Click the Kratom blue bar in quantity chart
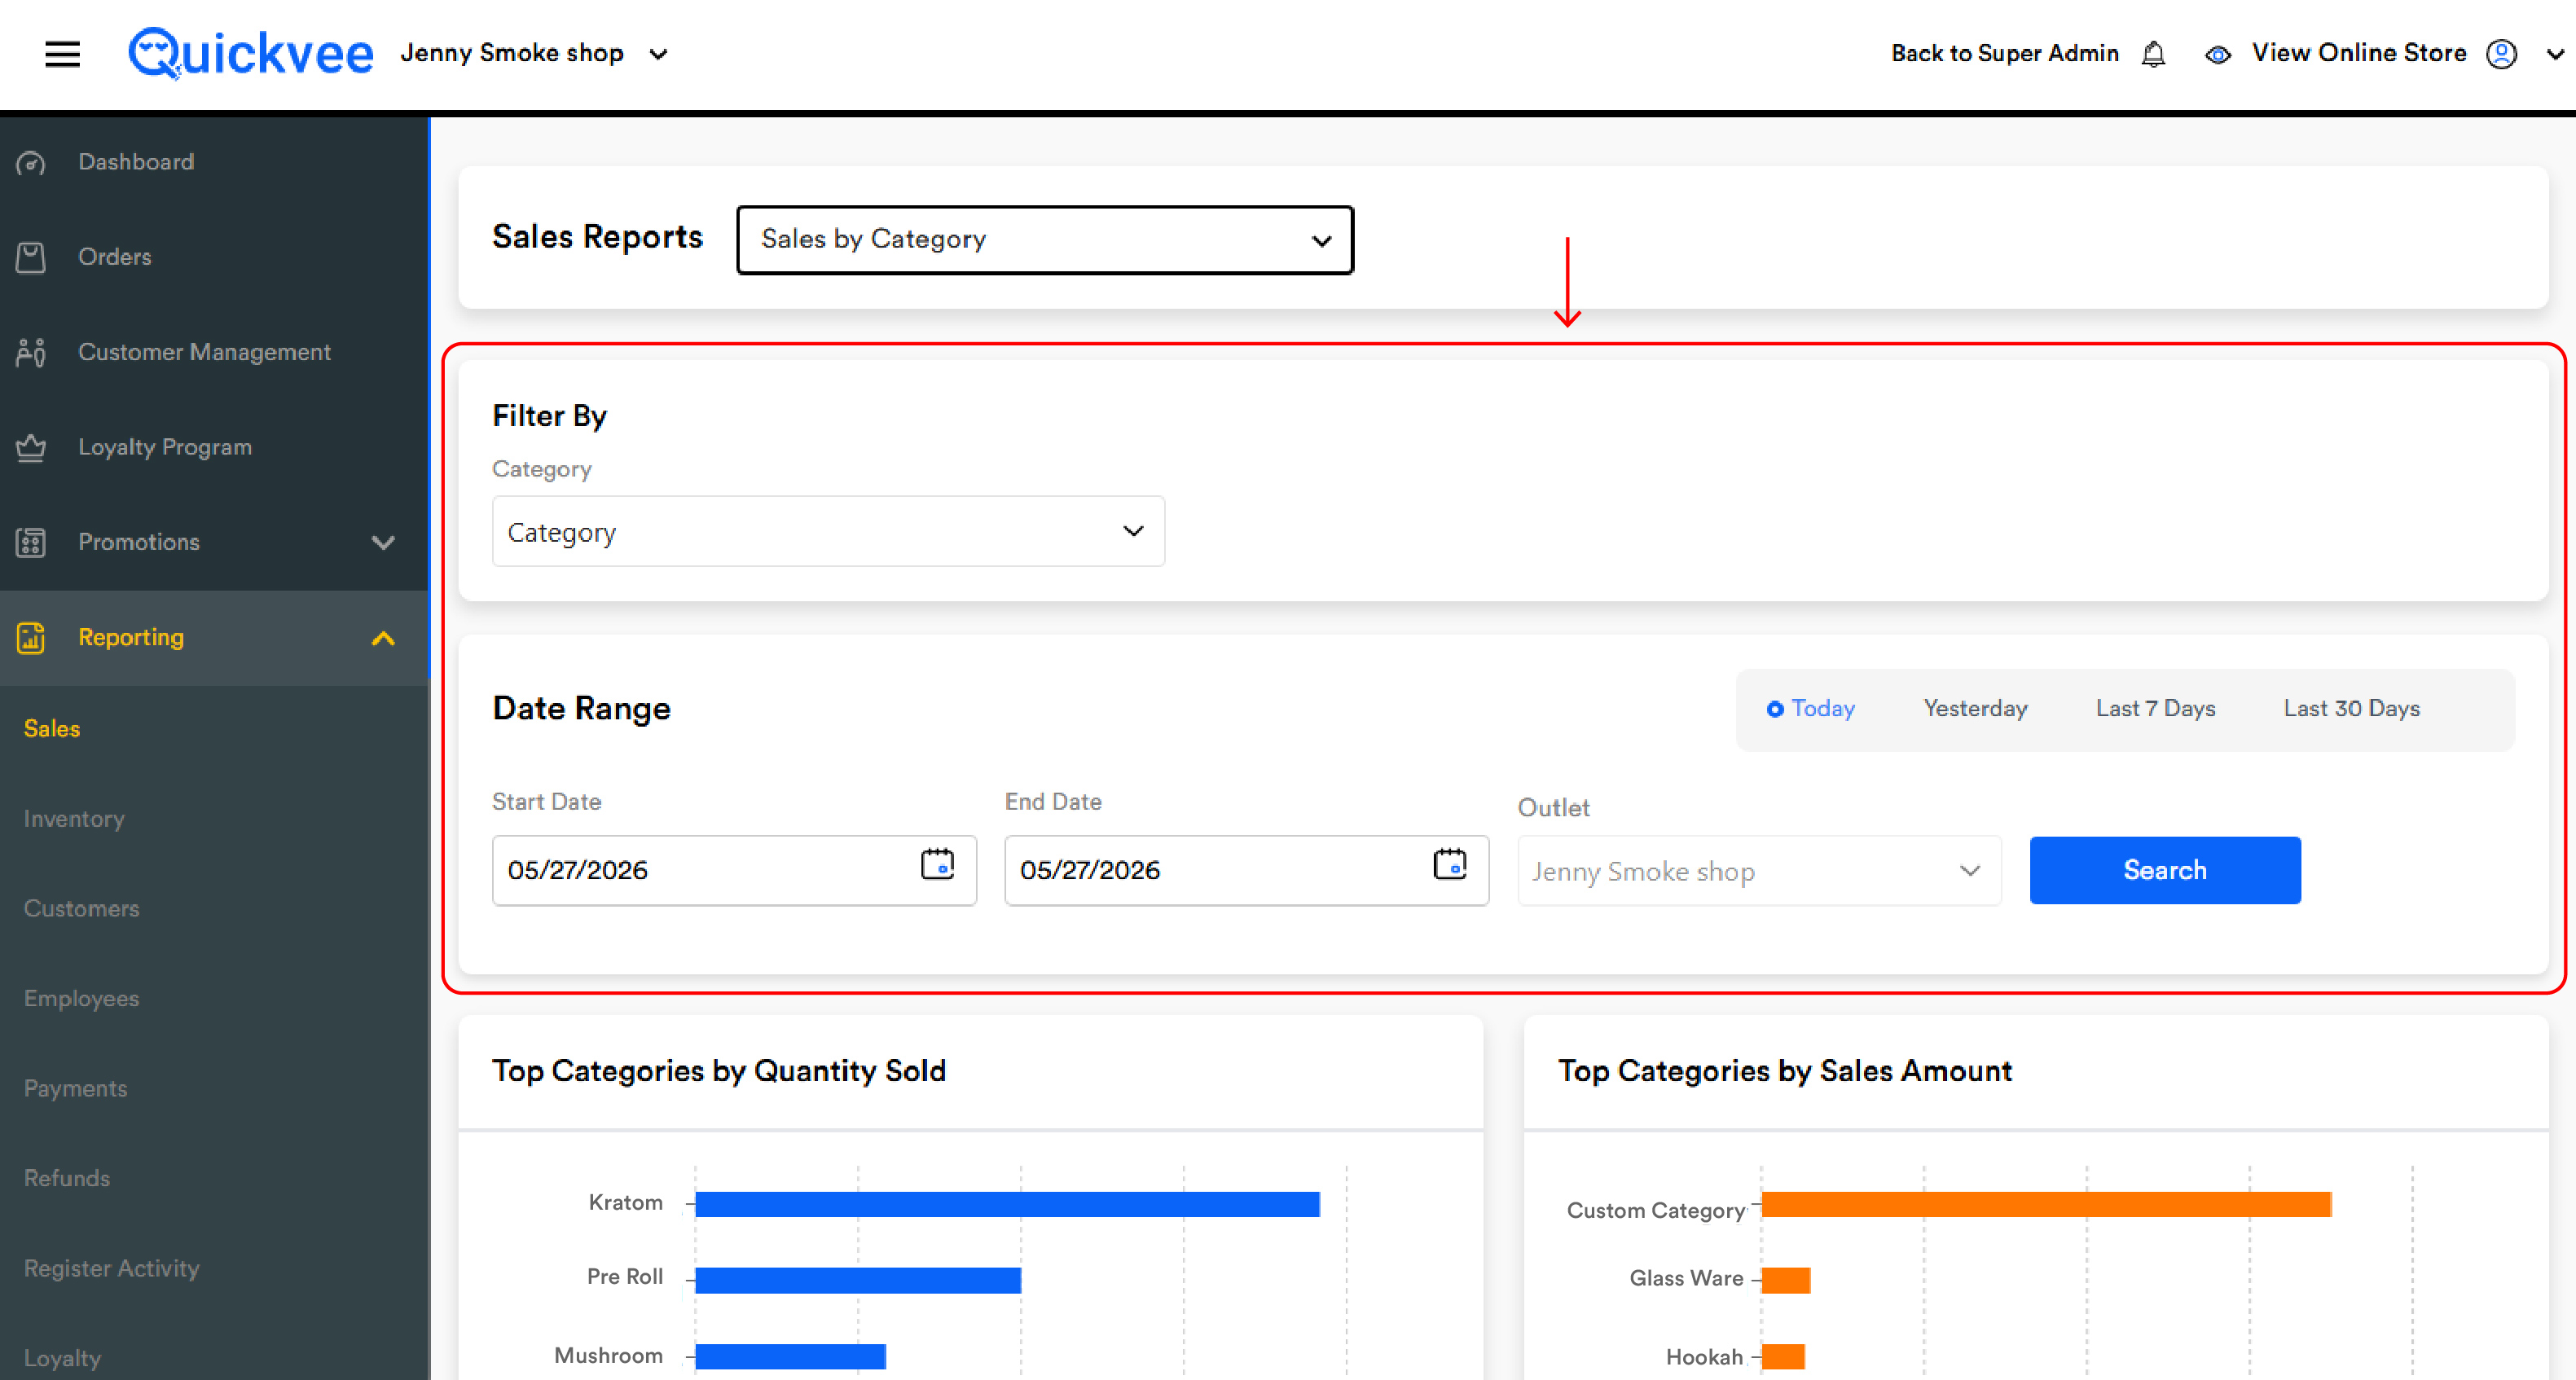 [1008, 1205]
